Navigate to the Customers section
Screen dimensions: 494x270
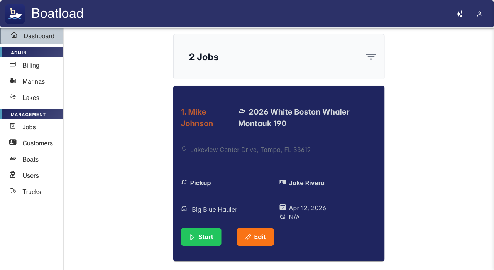[37, 143]
